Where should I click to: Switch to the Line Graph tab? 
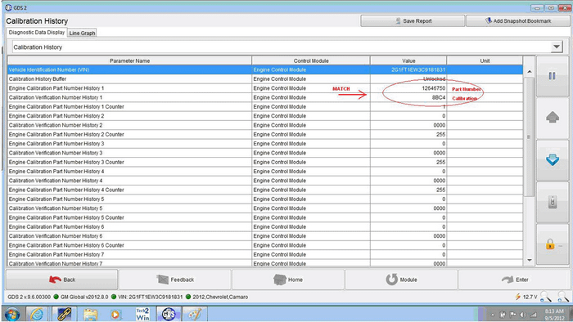pyautogui.click(x=82, y=33)
